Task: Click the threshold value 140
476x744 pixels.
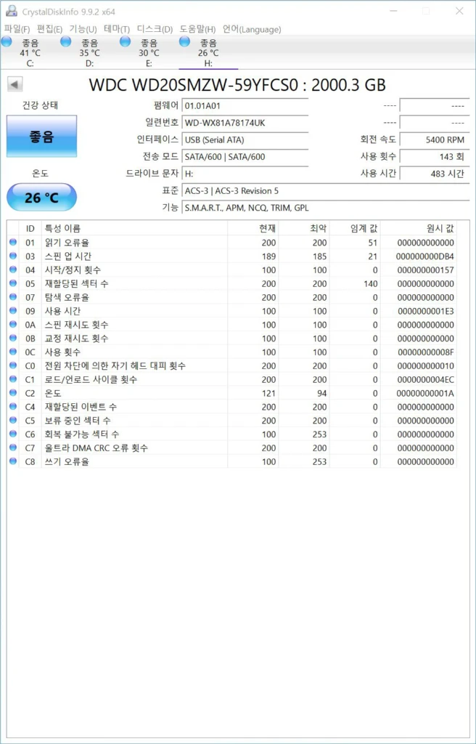Action: 371,284
